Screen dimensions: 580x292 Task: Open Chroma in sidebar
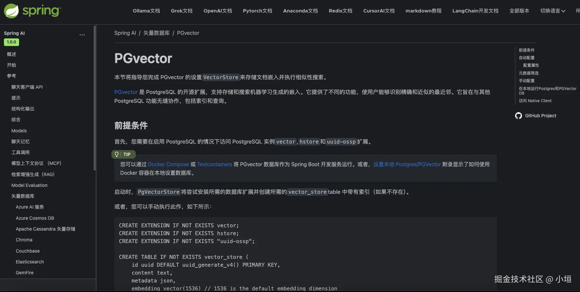24,240
